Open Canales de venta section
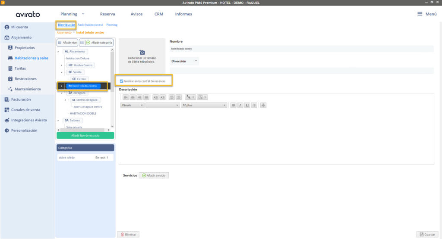Image resolution: width=442 pixels, height=239 pixels. point(22,110)
